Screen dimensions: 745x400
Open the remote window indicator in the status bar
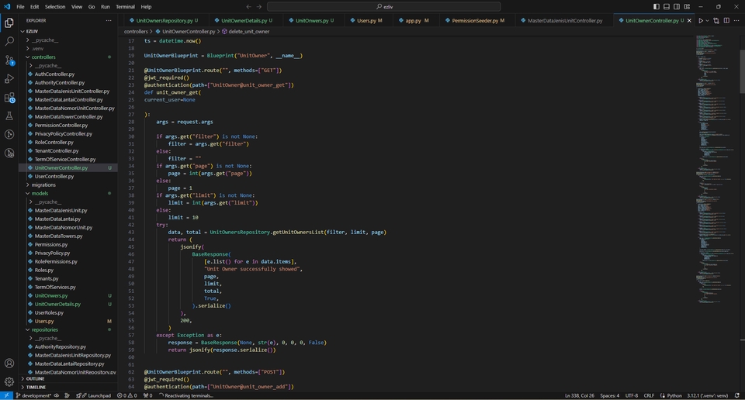point(6,395)
